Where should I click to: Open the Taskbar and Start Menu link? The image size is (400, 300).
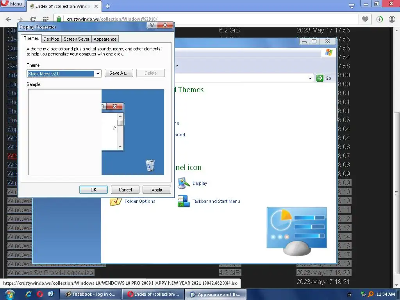click(216, 201)
